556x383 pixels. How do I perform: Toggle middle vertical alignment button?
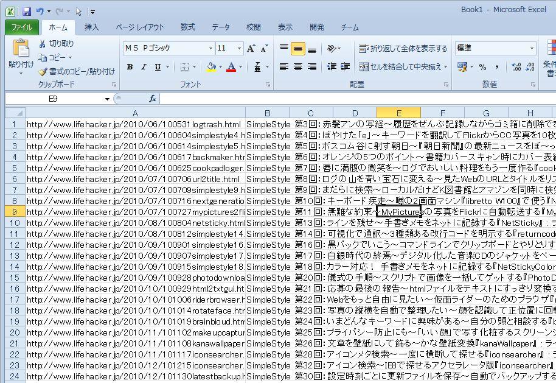point(298,49)
